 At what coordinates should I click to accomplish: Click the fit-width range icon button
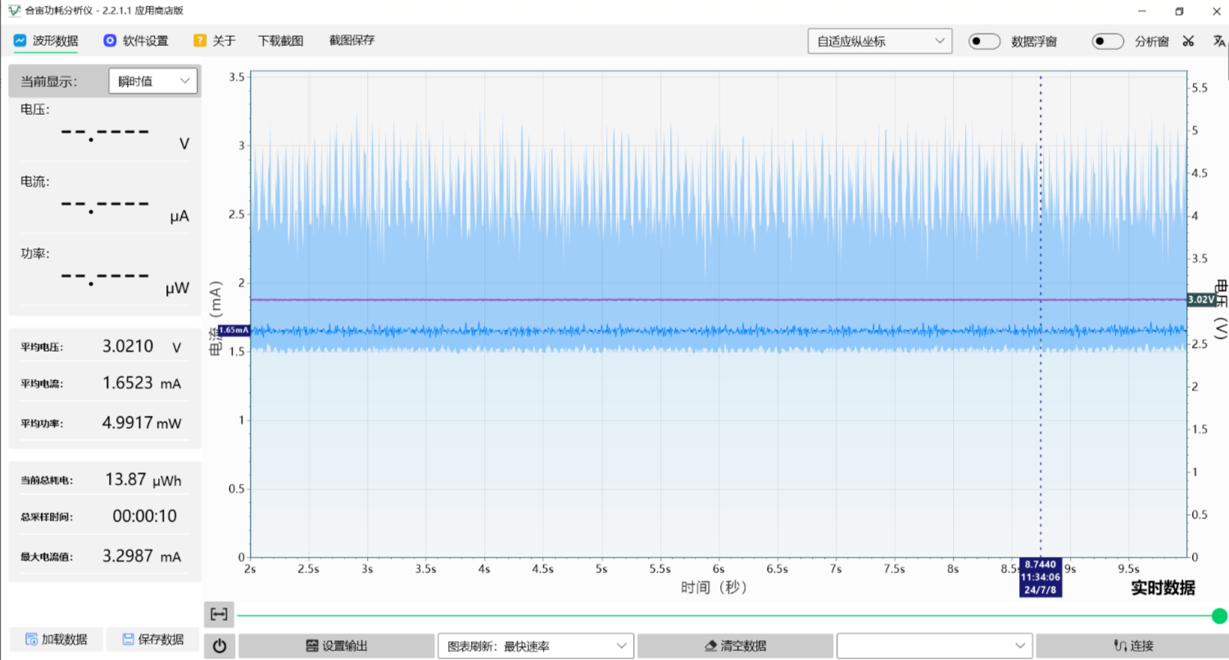coord(219,614)
